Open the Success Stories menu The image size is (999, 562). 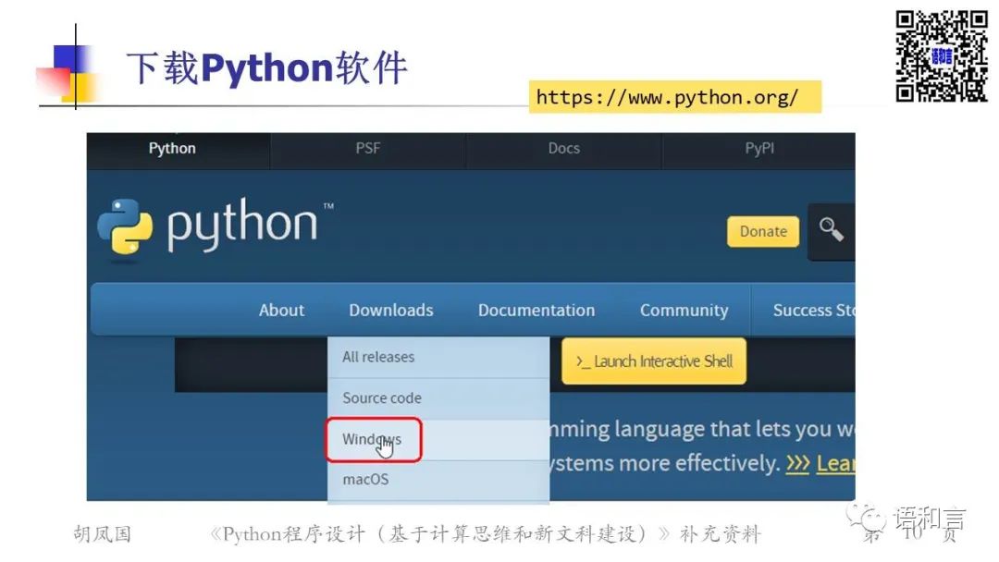[x=814, y=310]
